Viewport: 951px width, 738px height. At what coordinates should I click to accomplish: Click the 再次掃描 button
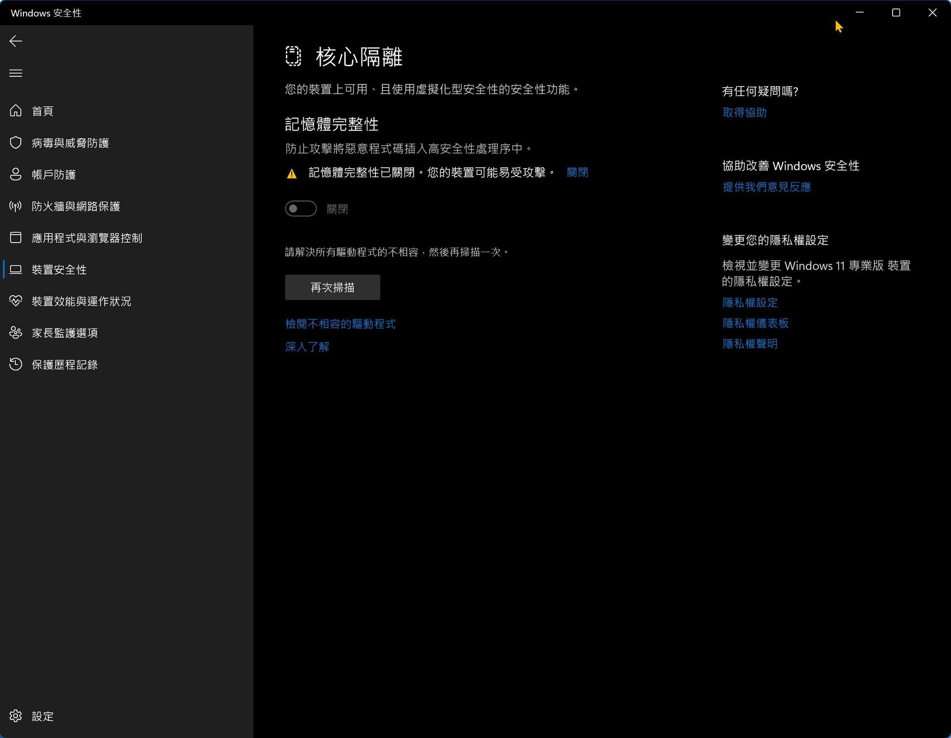332,288
